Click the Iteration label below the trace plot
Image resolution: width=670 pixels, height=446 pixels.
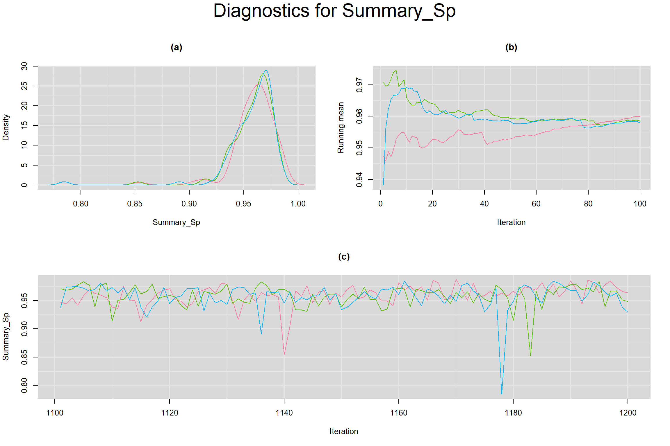tap(344, 431)
